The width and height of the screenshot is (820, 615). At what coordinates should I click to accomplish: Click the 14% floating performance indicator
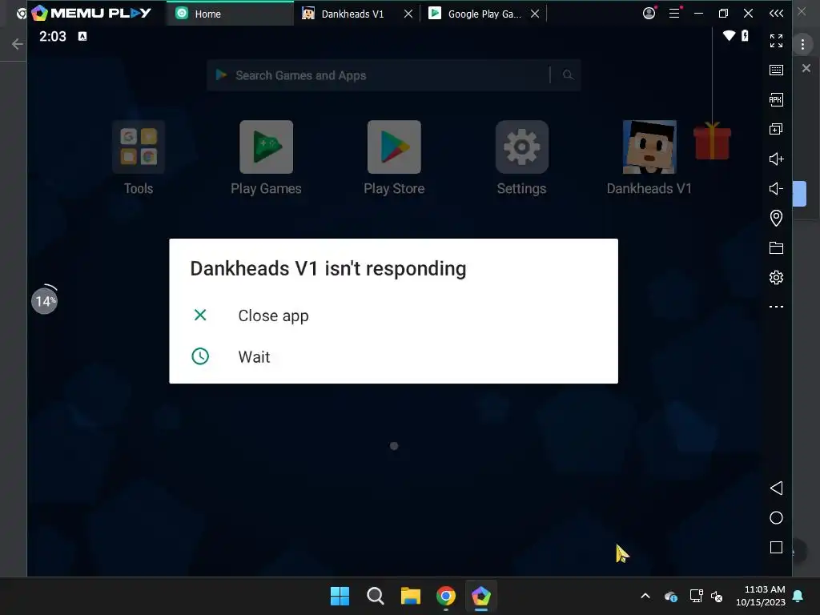[x=45, y=300]
